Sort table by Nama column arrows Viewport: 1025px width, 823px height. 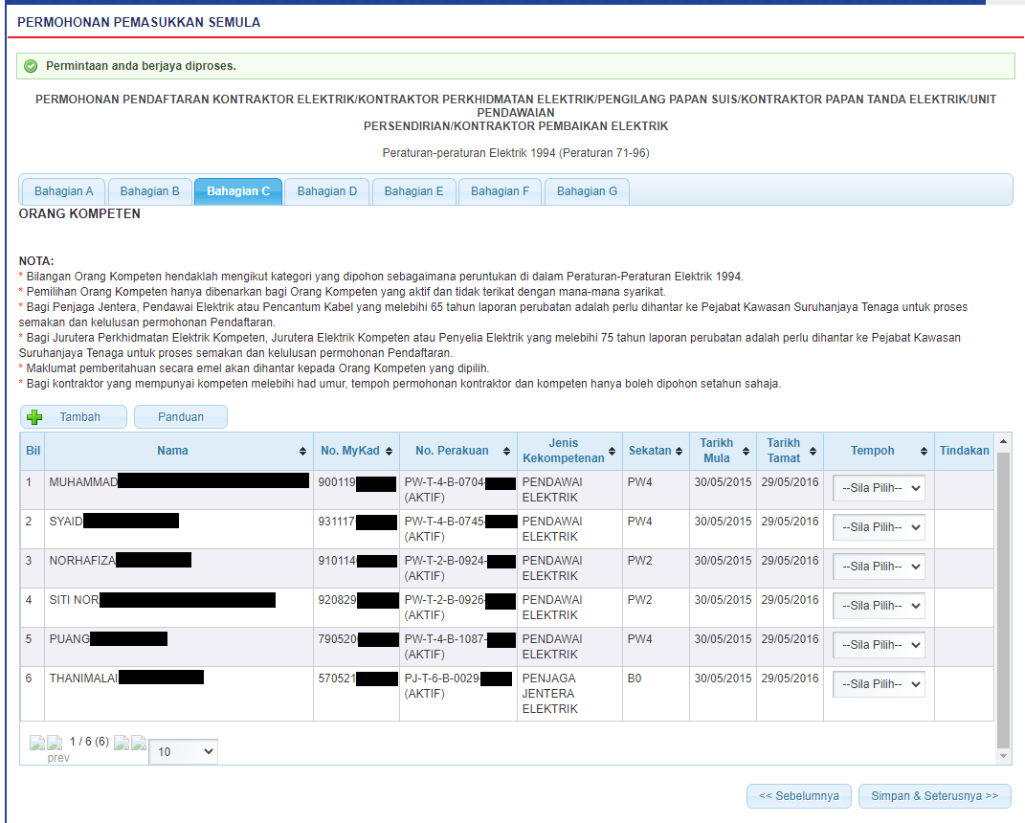click(303, 451)
